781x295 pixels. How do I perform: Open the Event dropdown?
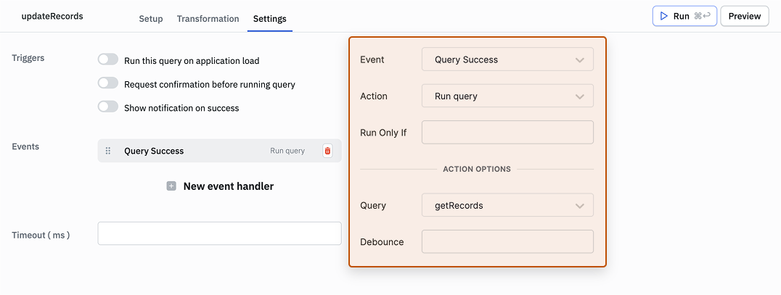pos(507,59)
